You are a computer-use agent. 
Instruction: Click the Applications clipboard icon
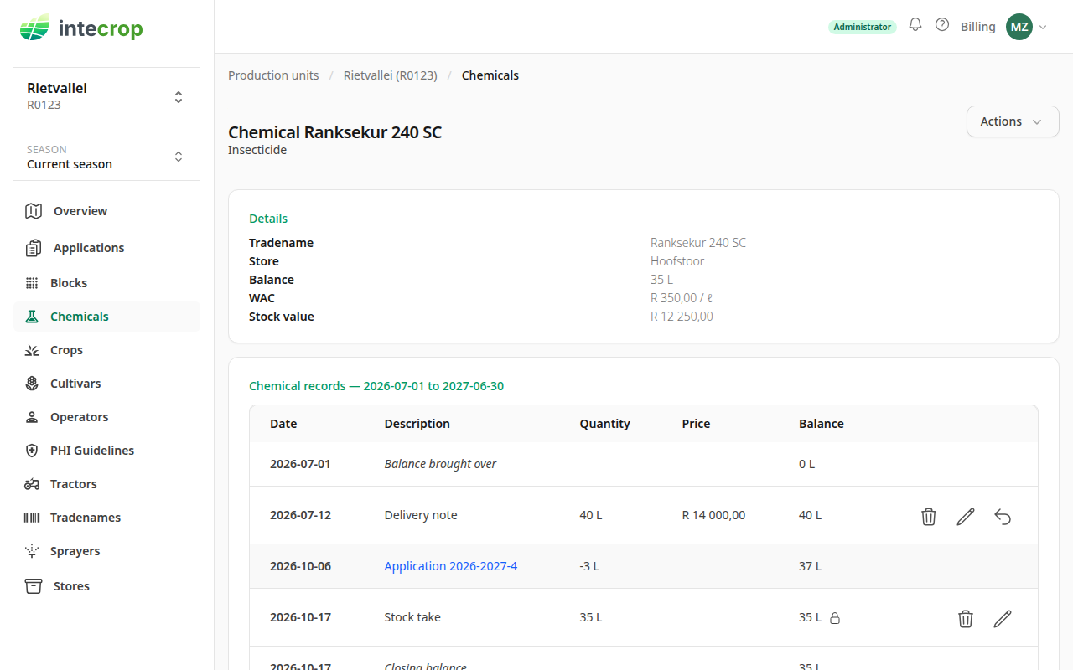(x=34, y=248)
